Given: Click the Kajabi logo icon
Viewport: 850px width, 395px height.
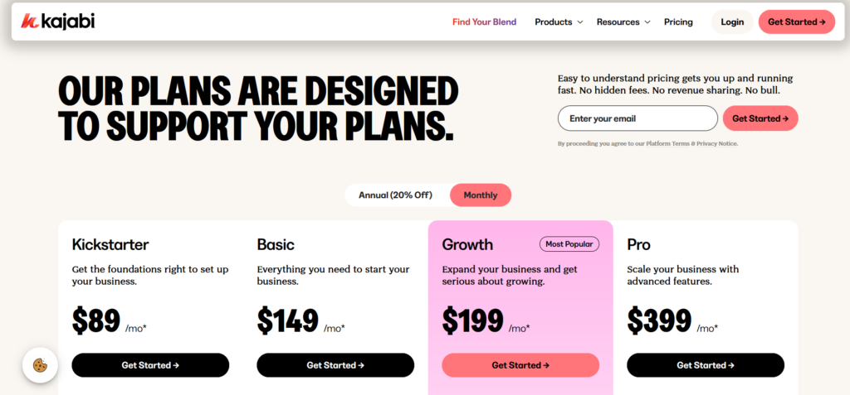Looking at the screenshot, I should pyautogui.click(x=27, y=22).
